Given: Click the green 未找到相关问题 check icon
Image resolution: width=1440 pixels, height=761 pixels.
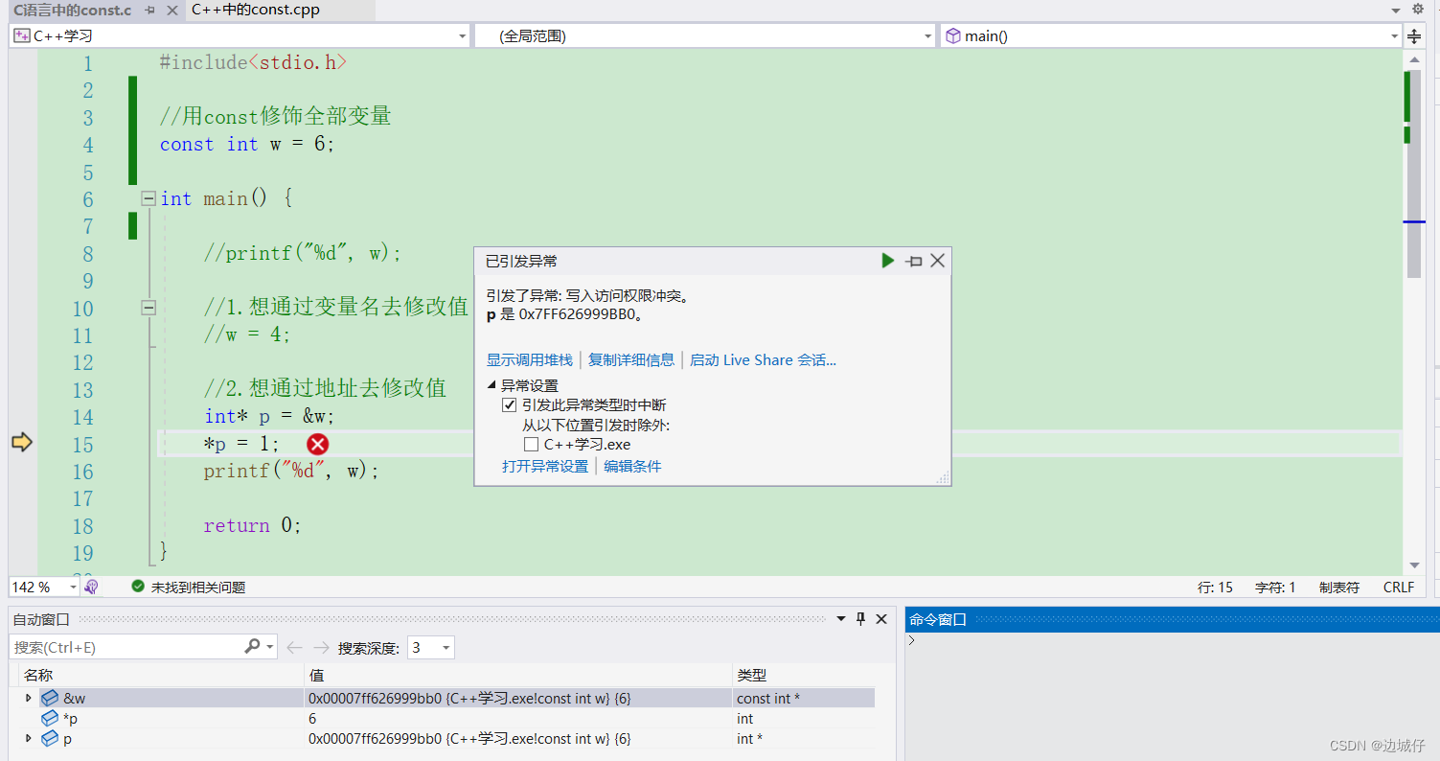Looking at the screenshot, I should [x=138, y=586].
